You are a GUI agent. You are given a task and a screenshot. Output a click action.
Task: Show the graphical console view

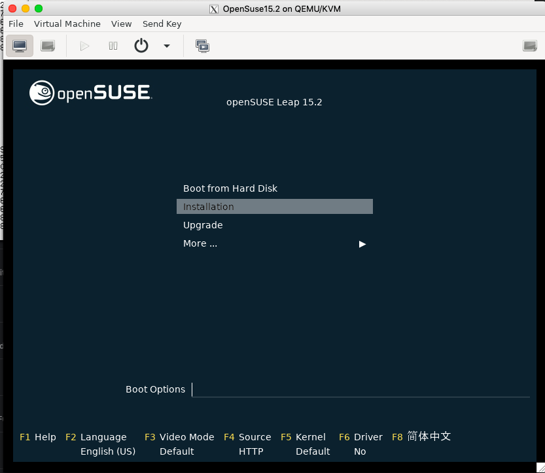click(20, 46)
